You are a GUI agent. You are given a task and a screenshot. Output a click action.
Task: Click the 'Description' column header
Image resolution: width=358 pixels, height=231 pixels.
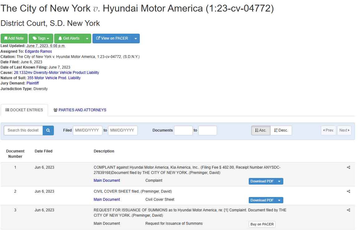click(104, 151)
